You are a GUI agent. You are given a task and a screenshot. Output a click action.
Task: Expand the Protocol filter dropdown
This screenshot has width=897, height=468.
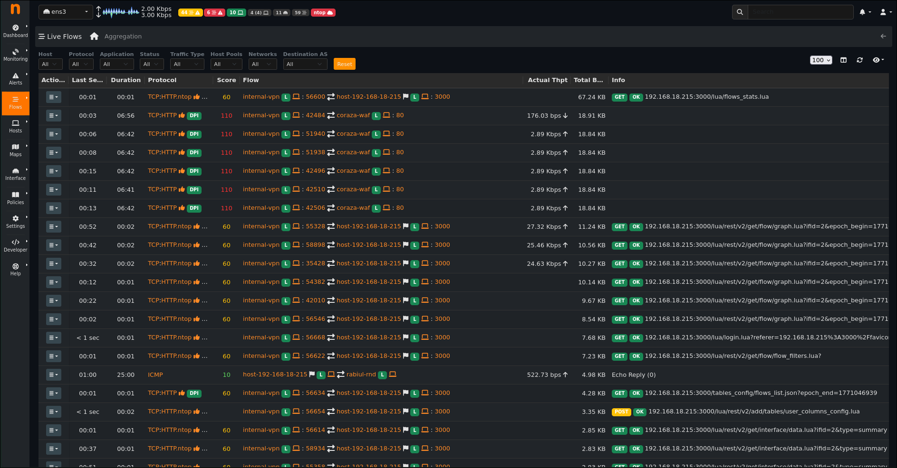click(x=81, y=64)
